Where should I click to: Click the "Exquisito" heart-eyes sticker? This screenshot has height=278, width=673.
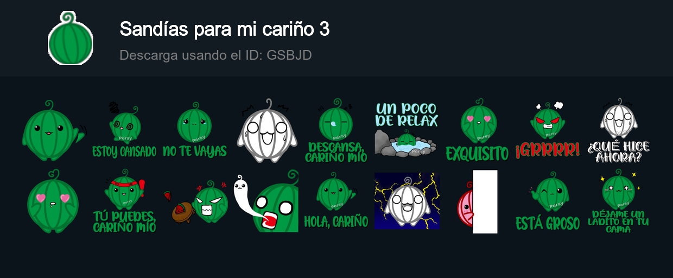click(477, 130)
